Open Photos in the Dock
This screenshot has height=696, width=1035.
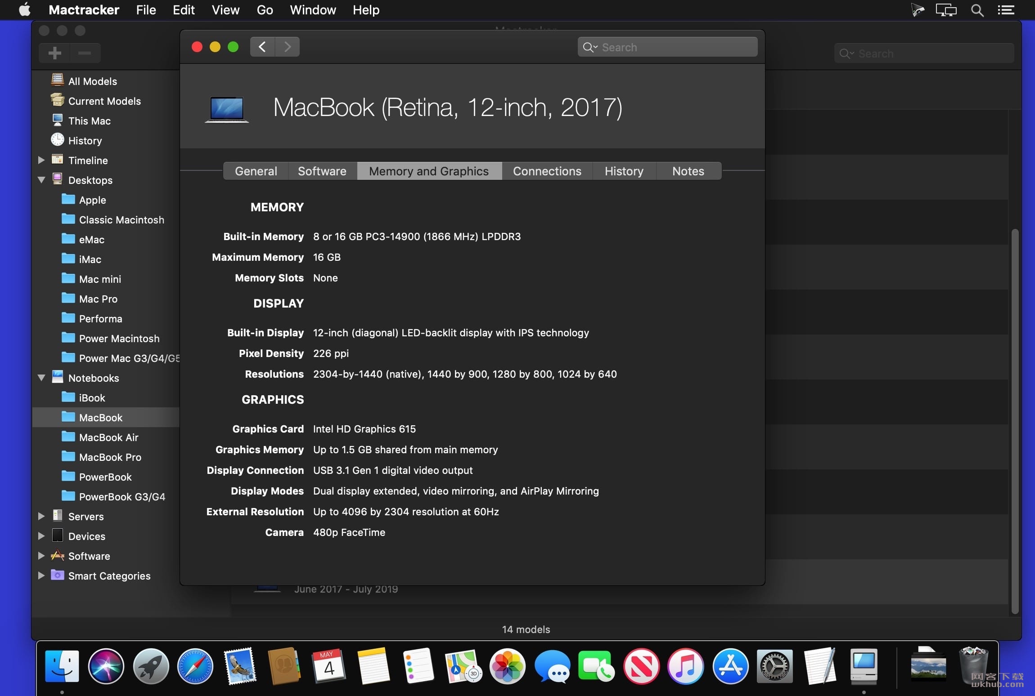[x=507, y=666]
